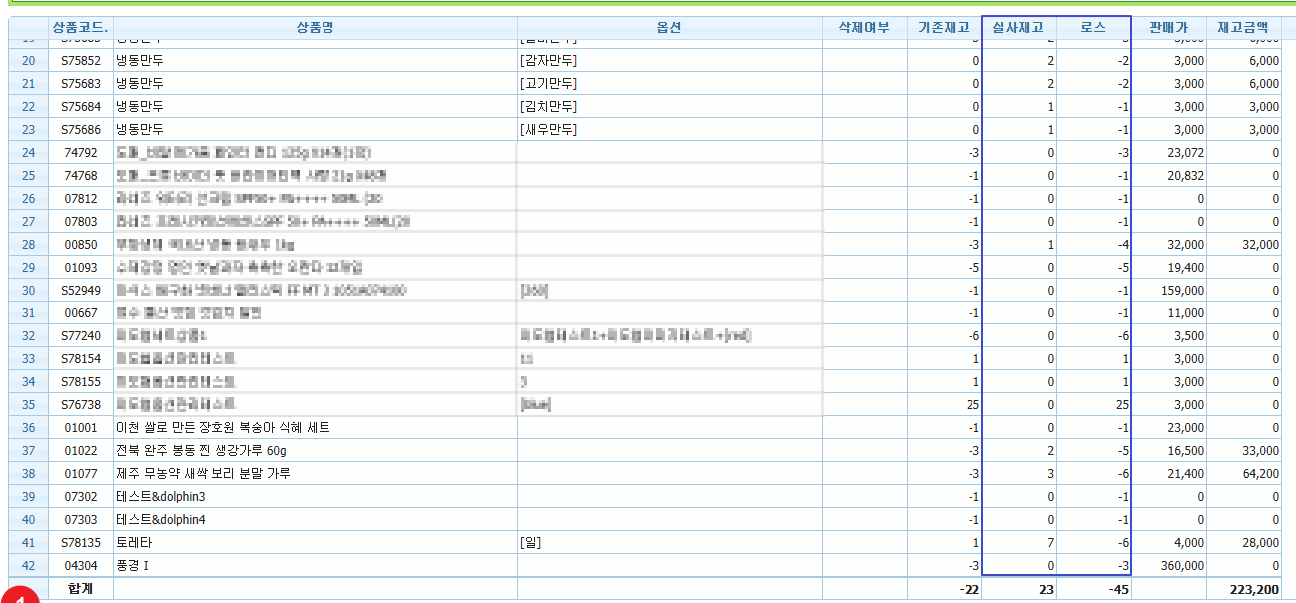Select the 재고금액 column header
This screenshot has width=1296, height=603.
point(1243,28)
